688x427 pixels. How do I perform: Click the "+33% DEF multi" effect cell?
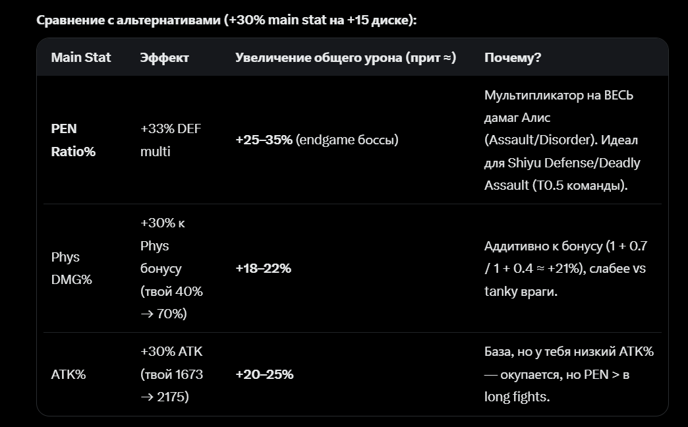(x=170, y=140)
